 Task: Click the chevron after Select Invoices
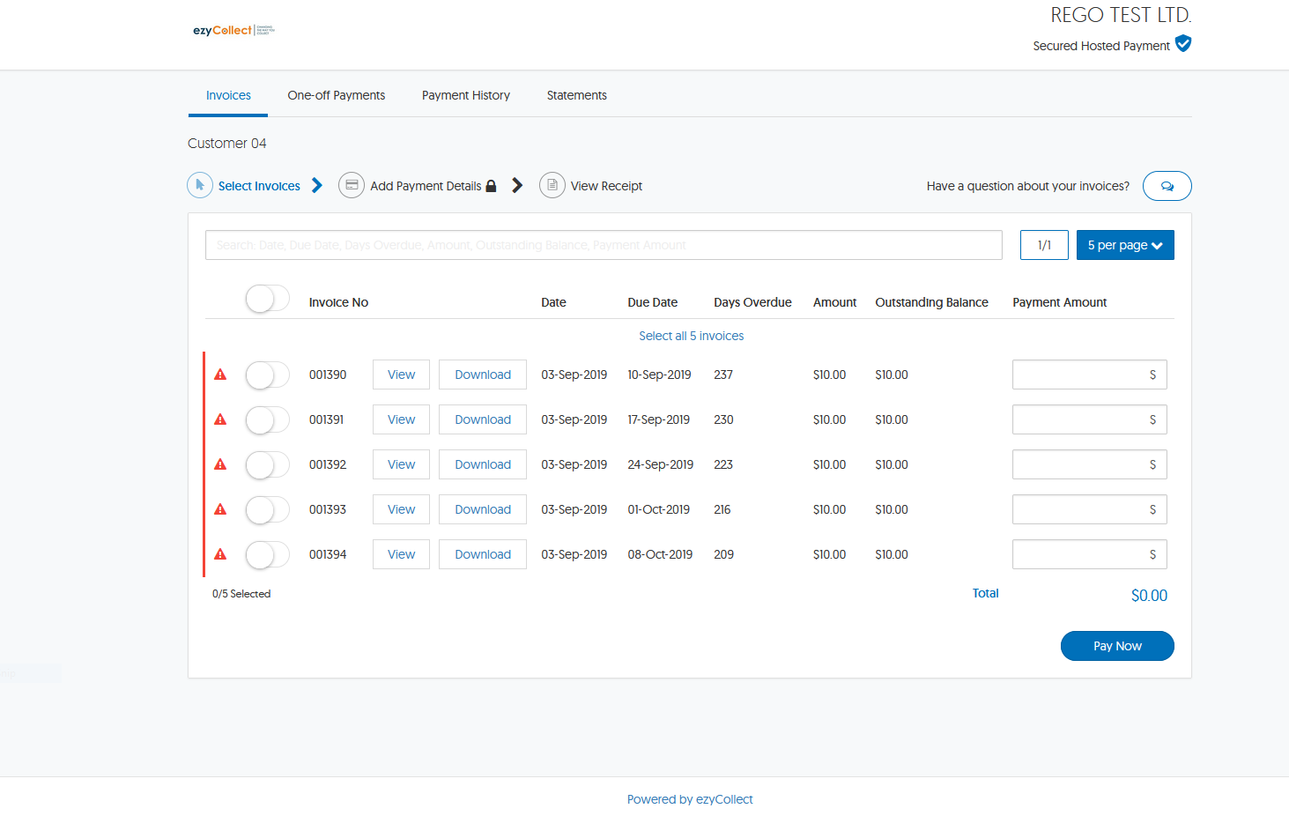(317, 185)
